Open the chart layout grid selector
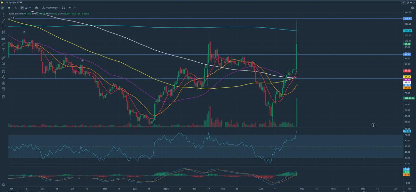This screenshot has width=416, height=192. [x=63, y=7]
